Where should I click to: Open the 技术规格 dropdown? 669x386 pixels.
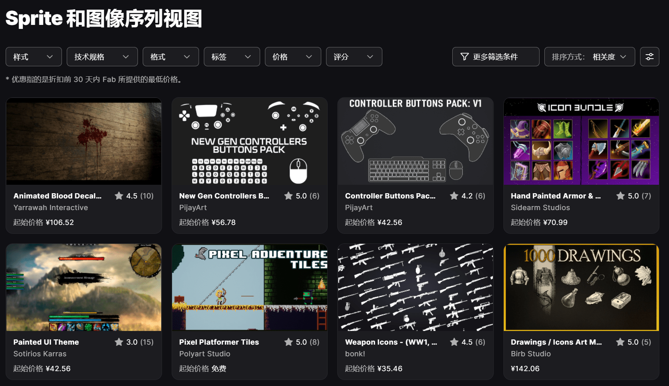click(102, 57)
